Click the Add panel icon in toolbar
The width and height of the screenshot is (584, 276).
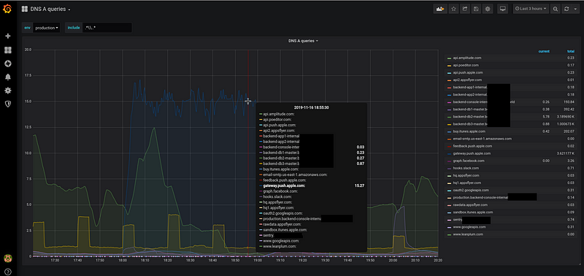[x=440, y=9]
